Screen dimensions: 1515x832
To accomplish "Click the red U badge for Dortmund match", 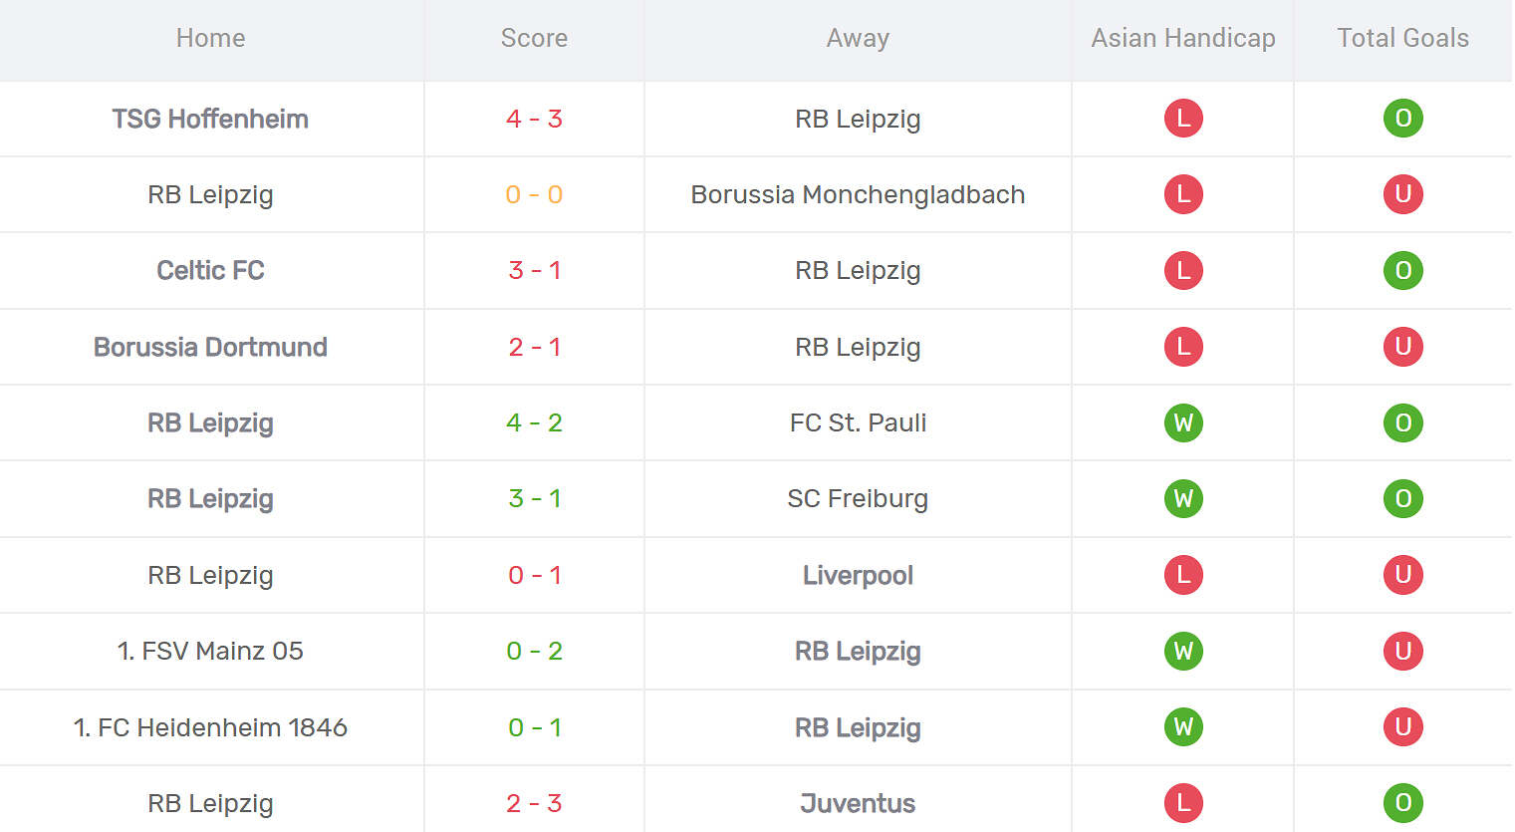I will point(1402,347).
